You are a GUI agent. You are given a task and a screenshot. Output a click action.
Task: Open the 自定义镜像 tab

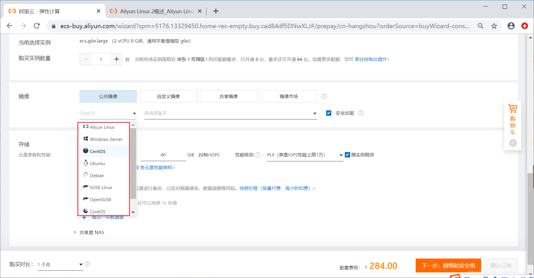click(x=168, y=96)
